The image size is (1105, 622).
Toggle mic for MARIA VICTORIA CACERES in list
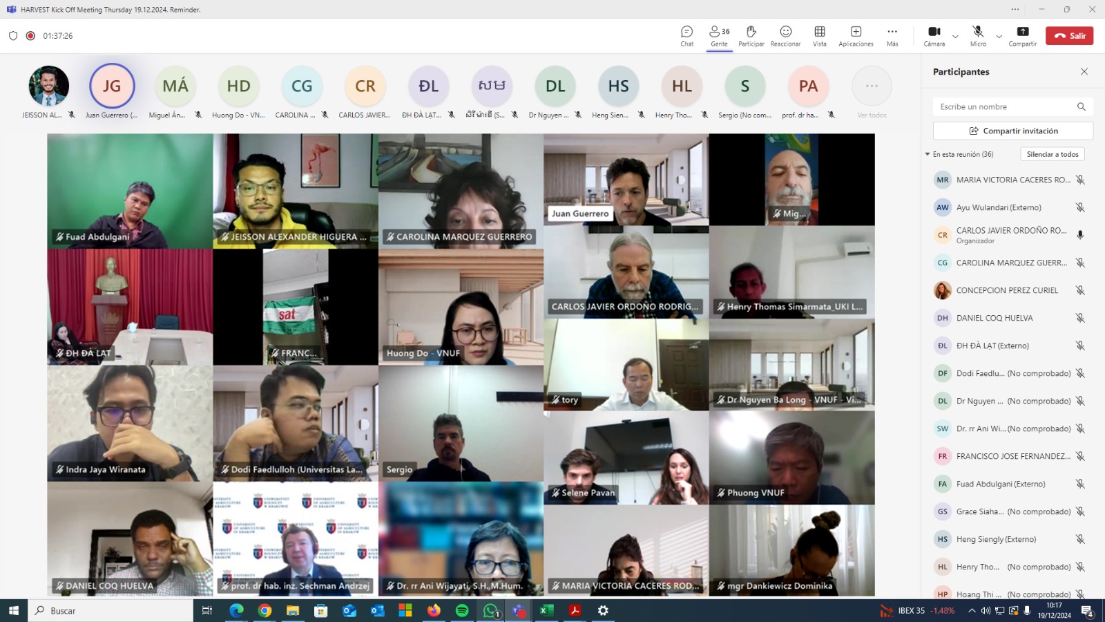[x=1080, y=180]
